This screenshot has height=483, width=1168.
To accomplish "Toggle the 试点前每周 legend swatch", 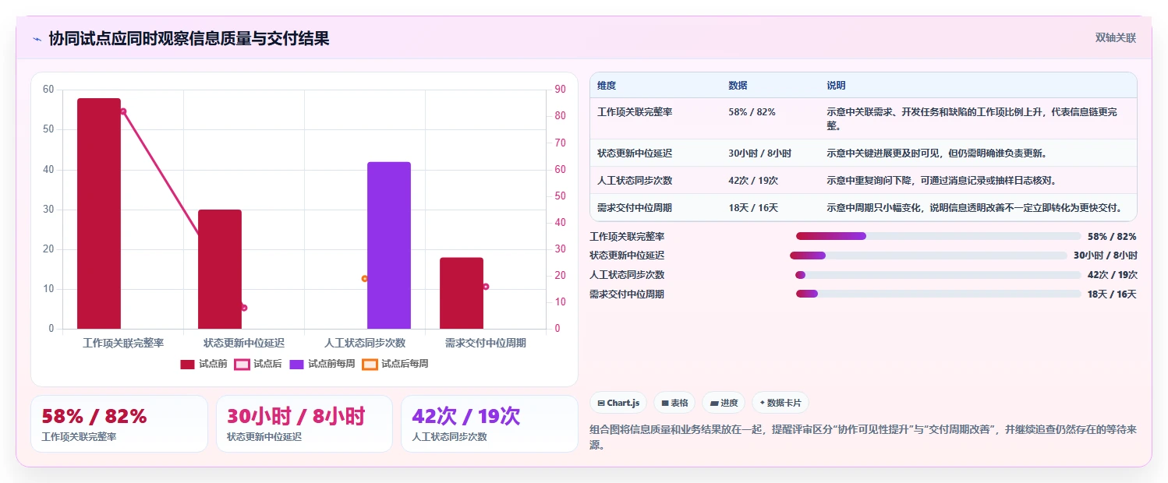I will point(296,364).
